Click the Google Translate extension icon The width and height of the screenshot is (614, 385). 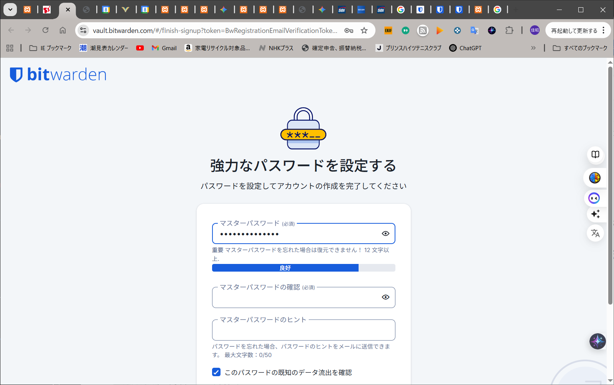(x=474, y=30)
